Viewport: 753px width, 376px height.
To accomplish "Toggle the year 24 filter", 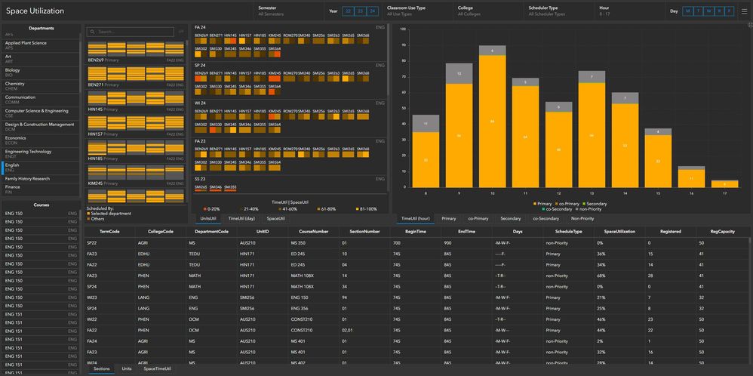I will 373,11.
